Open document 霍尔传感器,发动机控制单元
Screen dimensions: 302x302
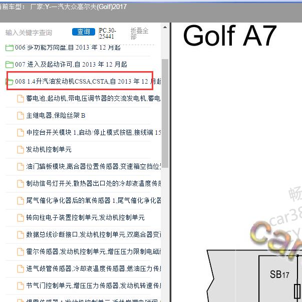coord(94,251)
